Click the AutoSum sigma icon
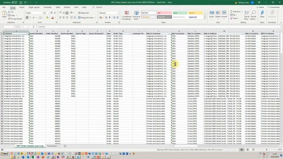 (x=231, y=11)
